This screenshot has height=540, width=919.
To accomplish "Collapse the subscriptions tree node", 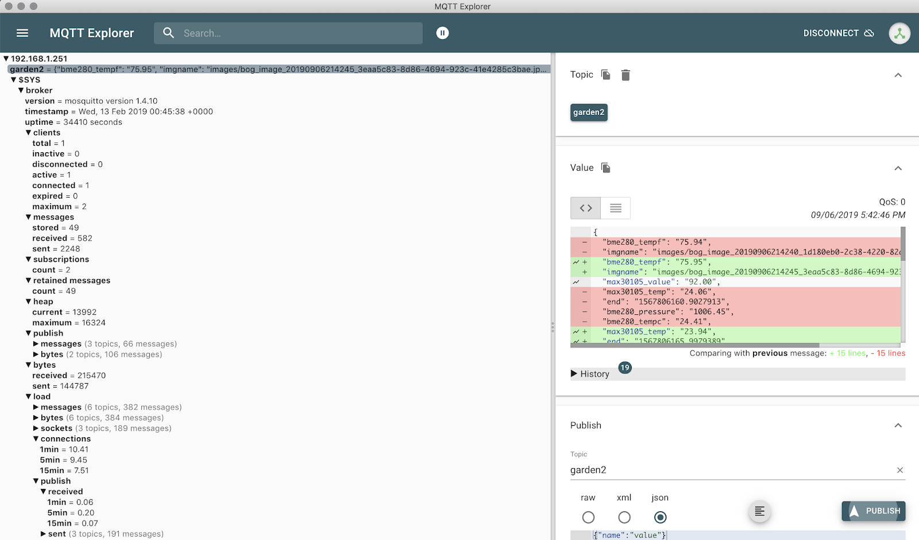I will point(29,260).
